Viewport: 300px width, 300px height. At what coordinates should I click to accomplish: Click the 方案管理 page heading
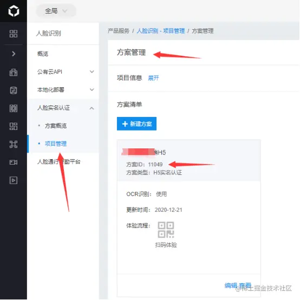pos(131,52)
